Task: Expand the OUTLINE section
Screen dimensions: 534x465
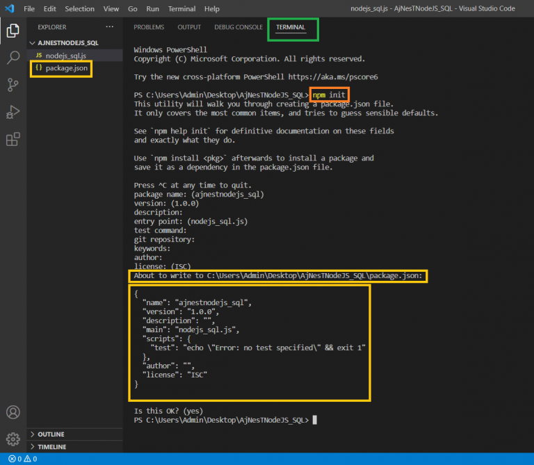Action: pyautogui.click(x=51, y=434)
